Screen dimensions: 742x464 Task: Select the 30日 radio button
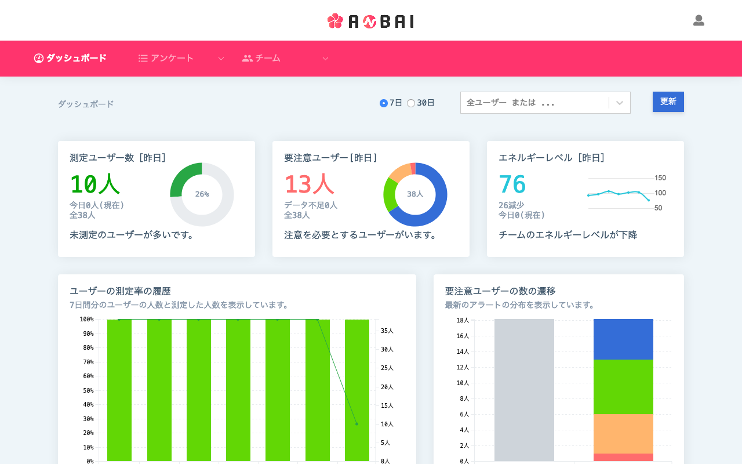(411, 103)
